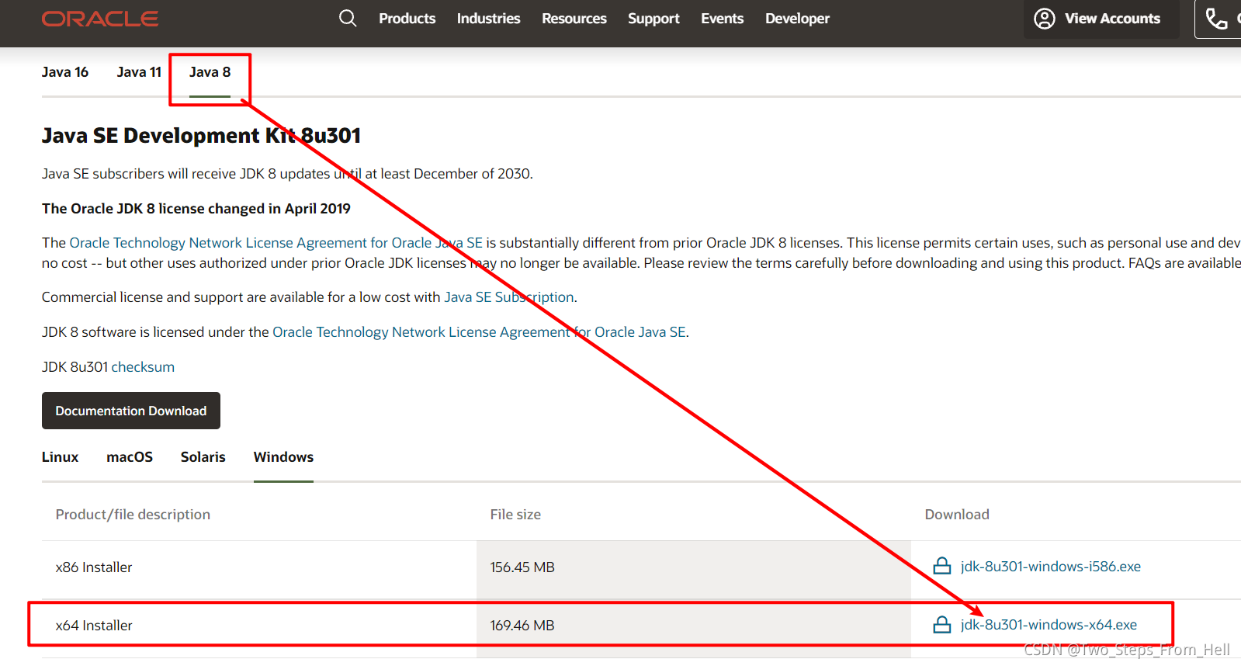This screenshot has height=666, width=1241.
Task: Open the Resources menu
Action: click(574, 19)
